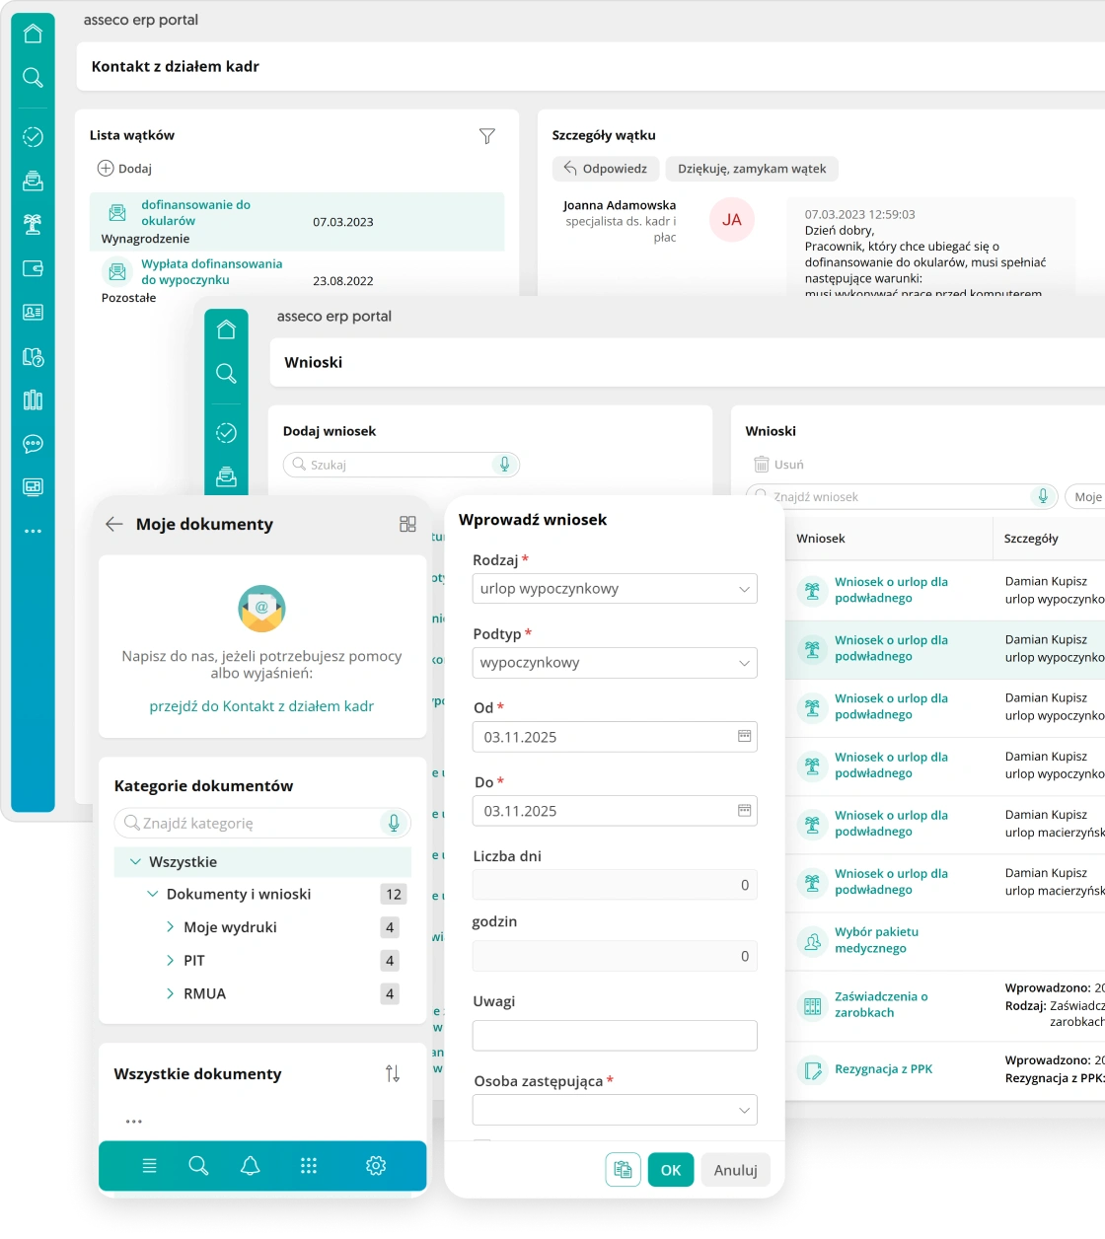Open the Osoba zastępująca dropdown

coord(615,1110)
